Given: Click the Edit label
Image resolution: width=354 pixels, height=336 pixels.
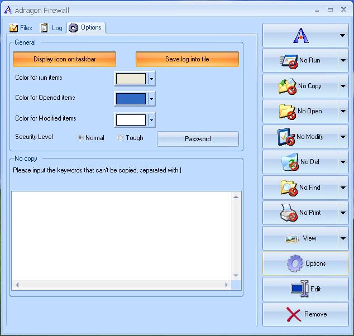Looking at the screenshot, I should coord(315,289).
